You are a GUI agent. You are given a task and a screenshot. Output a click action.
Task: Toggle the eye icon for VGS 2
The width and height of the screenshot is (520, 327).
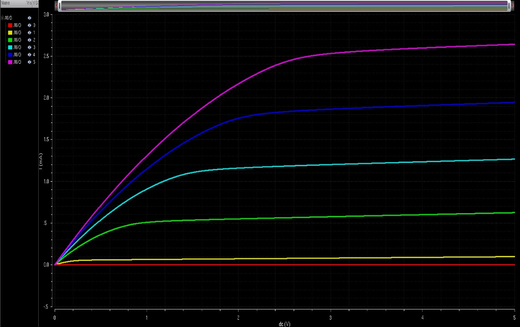[30, 40]
